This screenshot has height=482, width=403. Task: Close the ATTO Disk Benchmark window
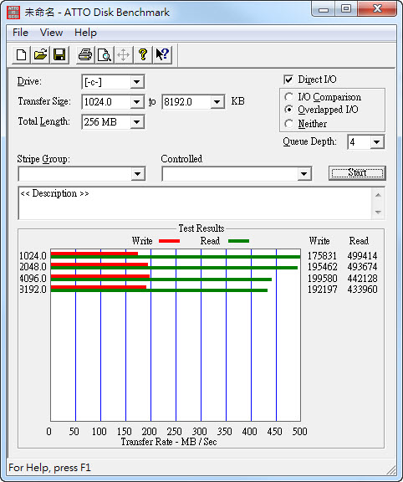pyautogui.click(x=377, y=9)
